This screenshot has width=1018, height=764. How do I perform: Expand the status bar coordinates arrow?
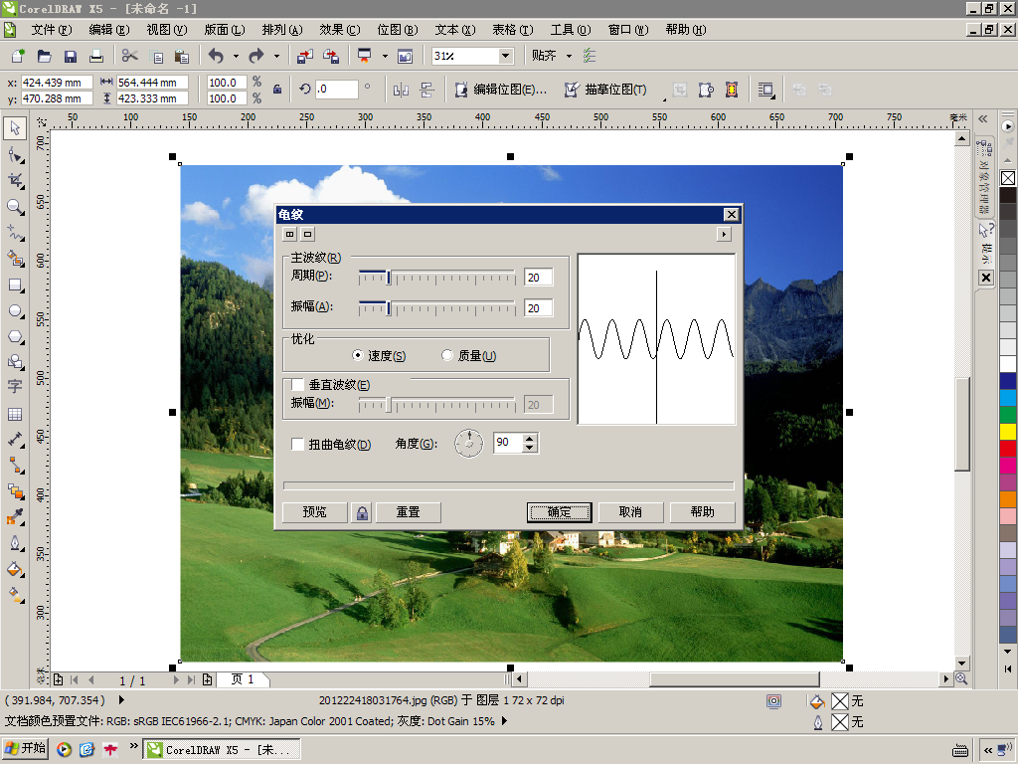coord(121,700)
